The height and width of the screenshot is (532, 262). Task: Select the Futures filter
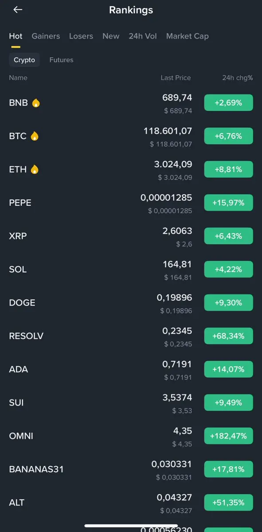coord(61,60)
